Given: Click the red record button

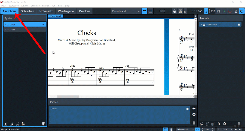Looking at the screenshot, I should click(x=230, y=11).
